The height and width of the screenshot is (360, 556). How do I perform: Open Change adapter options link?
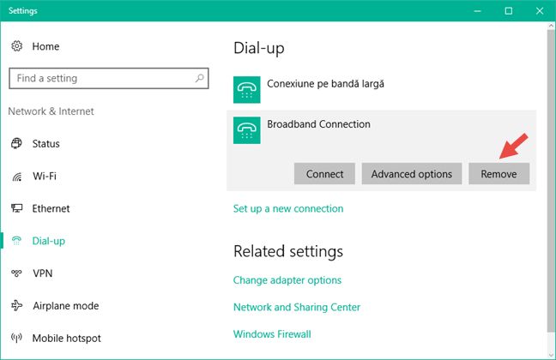[287, 280]
